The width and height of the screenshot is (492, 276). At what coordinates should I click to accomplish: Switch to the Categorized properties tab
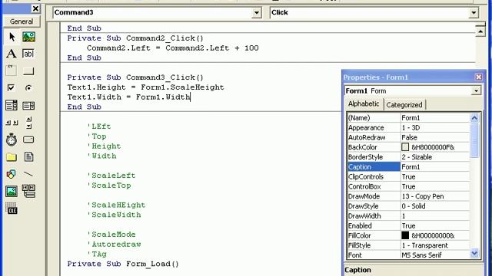click(x=404, y=105)
